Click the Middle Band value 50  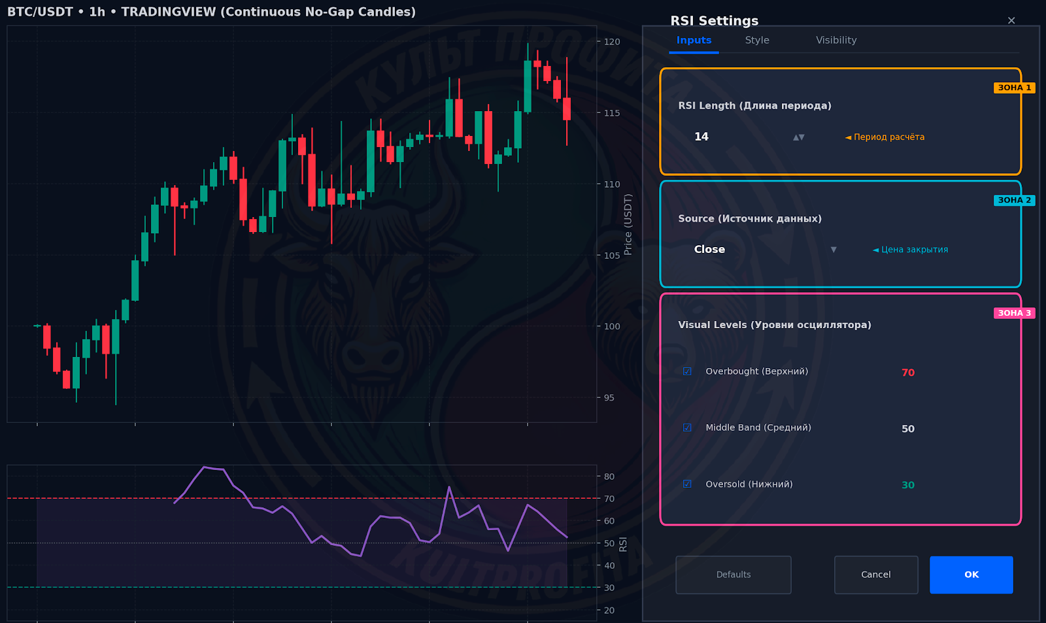click(908, 429)
